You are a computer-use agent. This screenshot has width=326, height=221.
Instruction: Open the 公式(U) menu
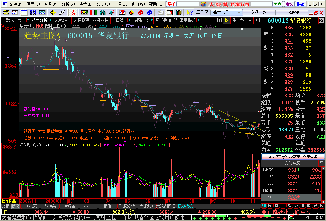103,4
